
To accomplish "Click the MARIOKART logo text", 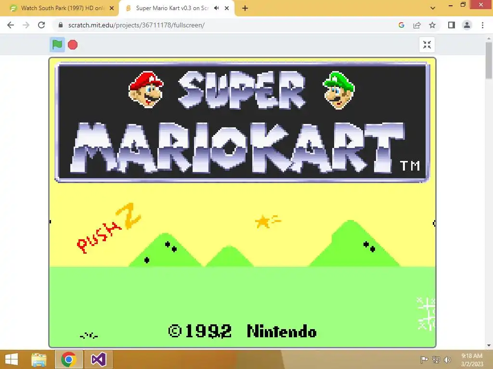I will click(x=238, y=148).
